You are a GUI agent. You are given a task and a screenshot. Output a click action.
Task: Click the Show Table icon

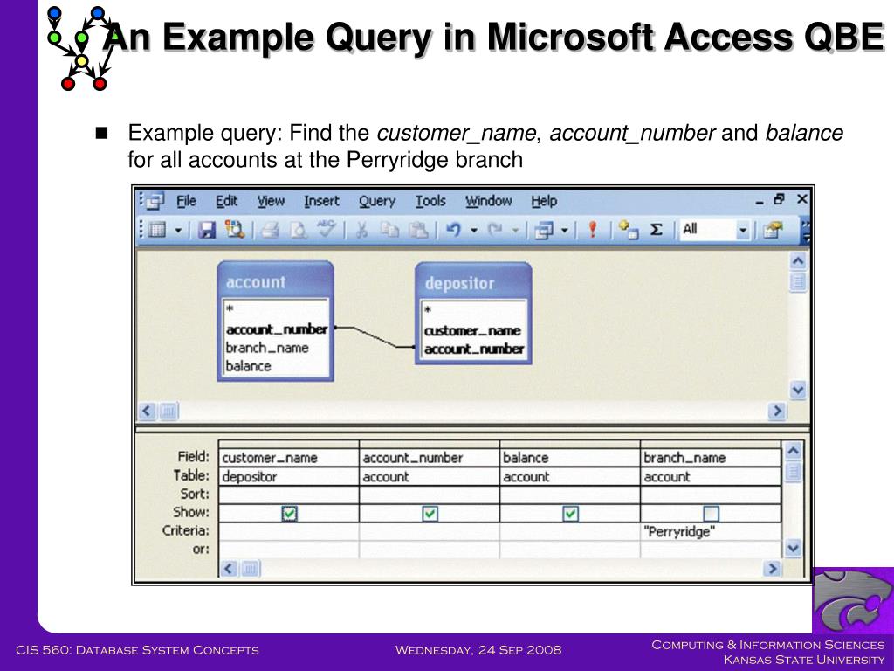[x=628, y=230]
